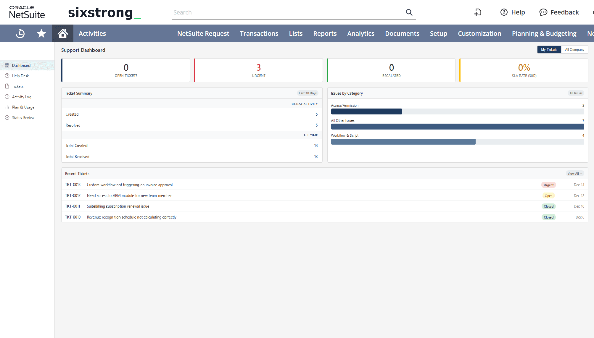Image resolution: width=594 pixels, height=338 pixels.
Task: Open the Last 30 Days filter
Action: 308,93
